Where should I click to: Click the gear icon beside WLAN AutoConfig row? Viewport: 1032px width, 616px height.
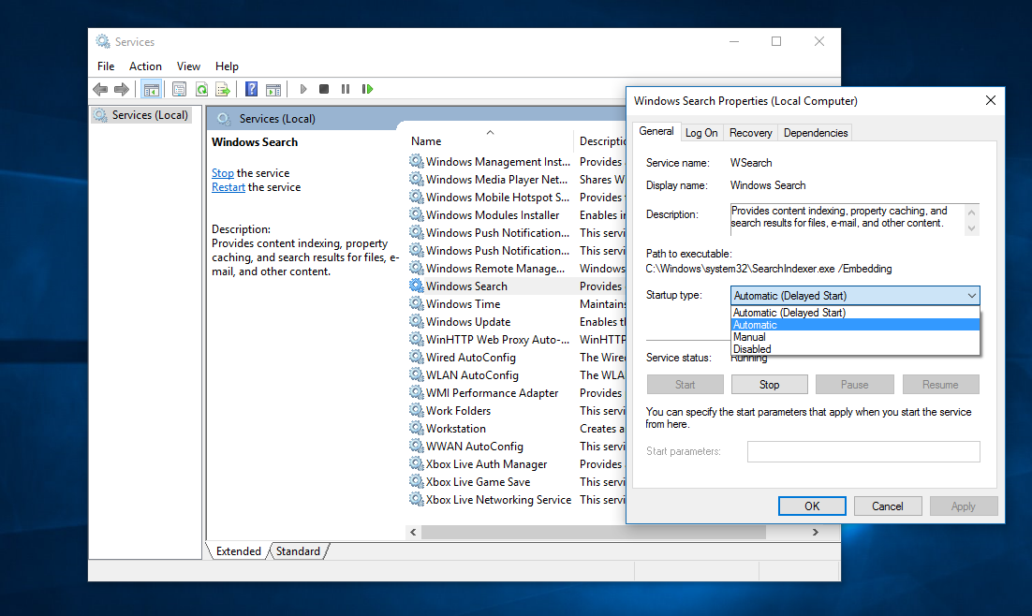pos(416,374)
